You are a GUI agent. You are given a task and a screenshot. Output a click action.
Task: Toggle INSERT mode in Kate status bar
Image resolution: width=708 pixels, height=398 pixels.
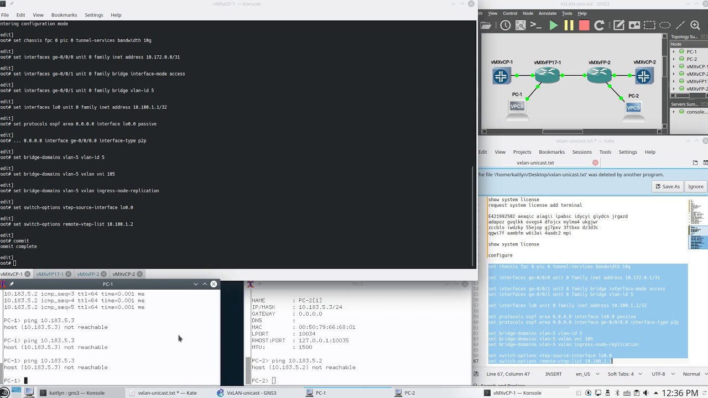[x=554, y=374]
